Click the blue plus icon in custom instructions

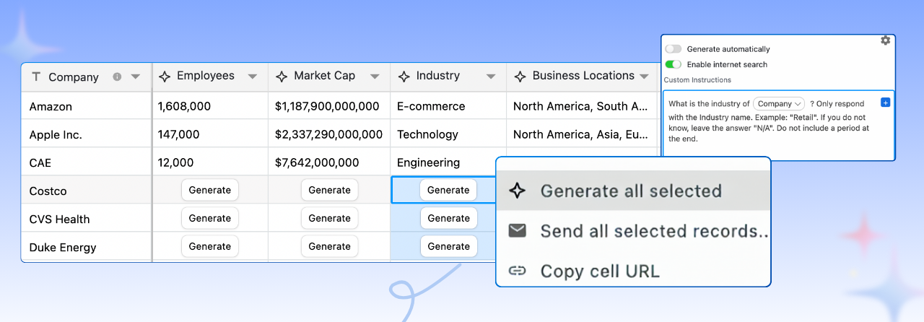click(886, 103)
